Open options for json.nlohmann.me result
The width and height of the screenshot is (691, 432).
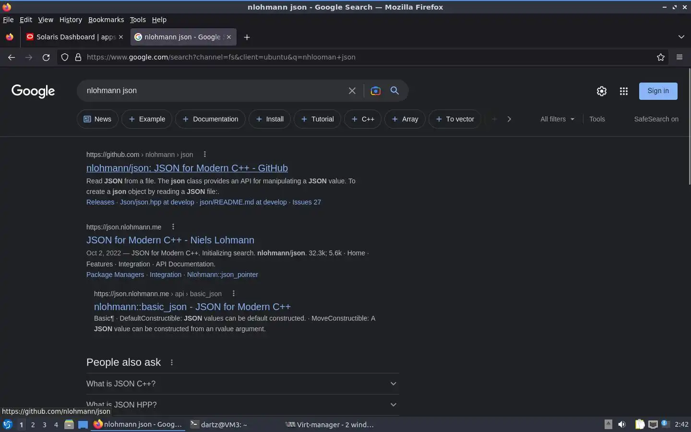173,227
